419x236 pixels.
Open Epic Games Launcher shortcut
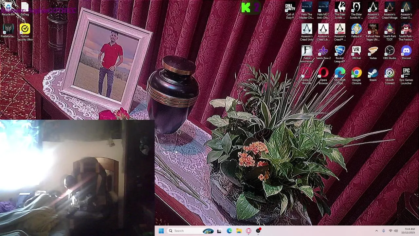click(x=406, y=76)
